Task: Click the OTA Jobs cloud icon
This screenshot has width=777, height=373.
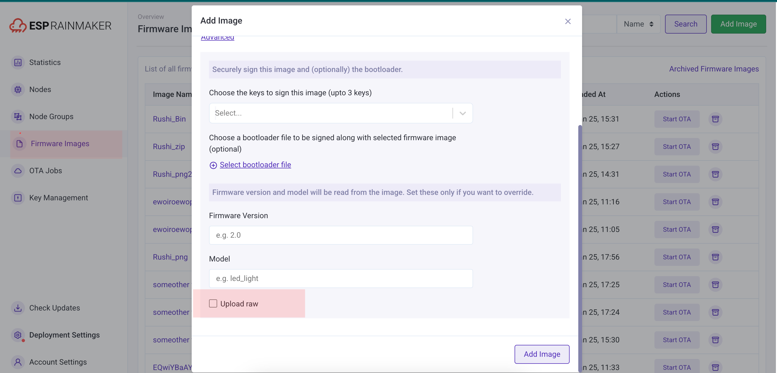Action: pyautogui.click(x=18, y=171)
